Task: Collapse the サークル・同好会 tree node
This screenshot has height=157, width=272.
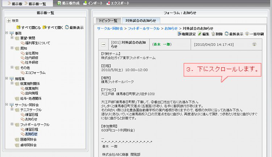Action: (x=7, y=105)
